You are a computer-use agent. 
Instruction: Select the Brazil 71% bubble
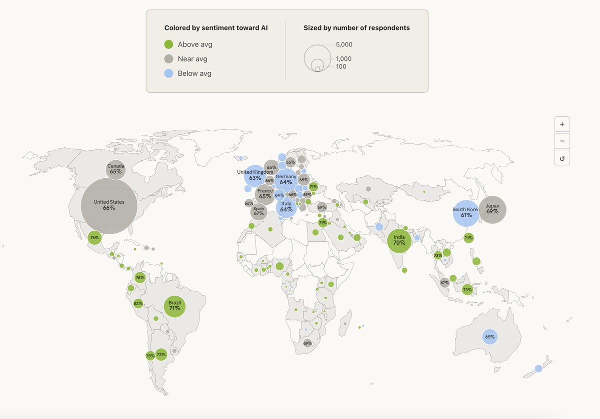tap(174, 306)
